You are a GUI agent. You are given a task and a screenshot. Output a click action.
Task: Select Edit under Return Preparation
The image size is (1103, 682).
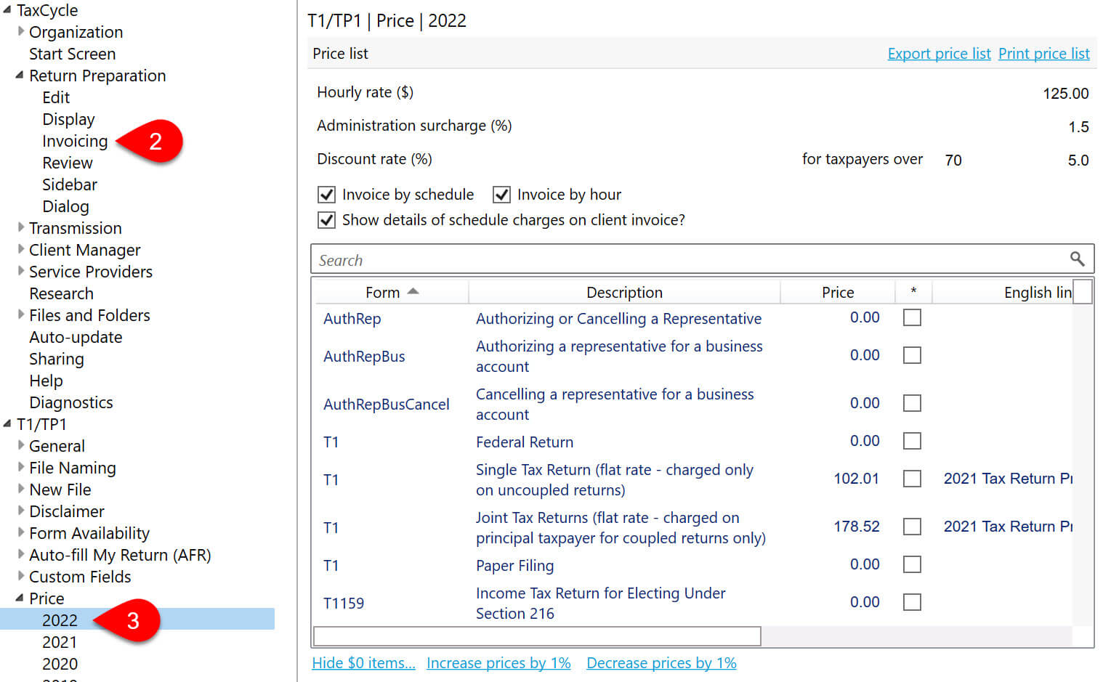[x=56, y=97]
